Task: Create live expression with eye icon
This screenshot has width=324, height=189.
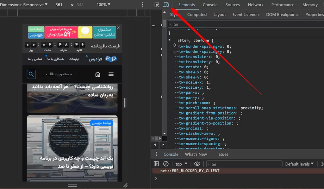Action: (197, 164)
